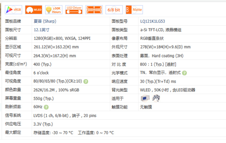Click the LED Driver badge
This screenshot has height=143, width=226.
coord(74,10)
